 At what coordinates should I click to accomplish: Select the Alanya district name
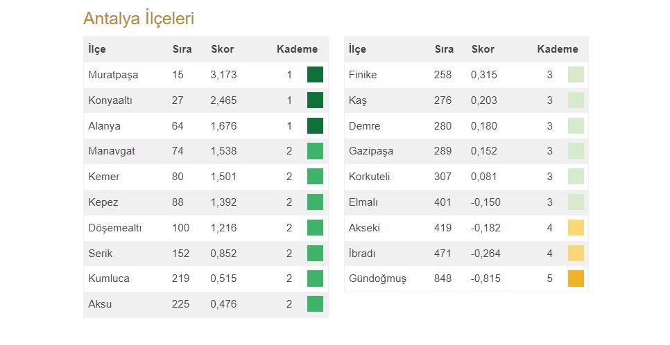click(105, 126)
